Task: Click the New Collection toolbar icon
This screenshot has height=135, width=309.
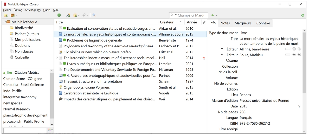Action: point(6,15)
